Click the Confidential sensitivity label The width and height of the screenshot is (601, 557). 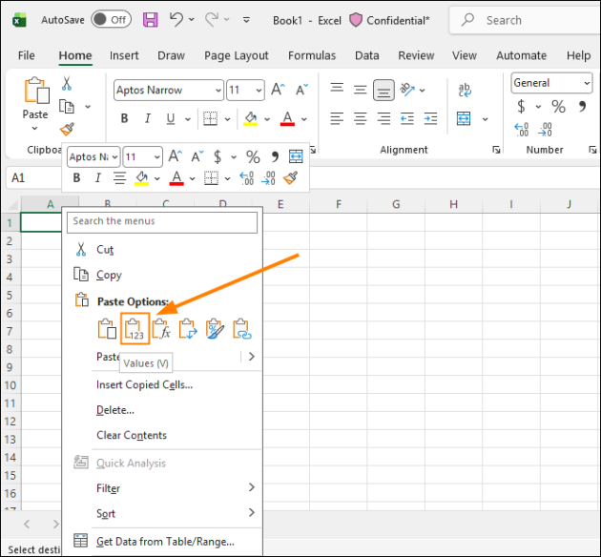pyautogui.click(x=389, y=20)
